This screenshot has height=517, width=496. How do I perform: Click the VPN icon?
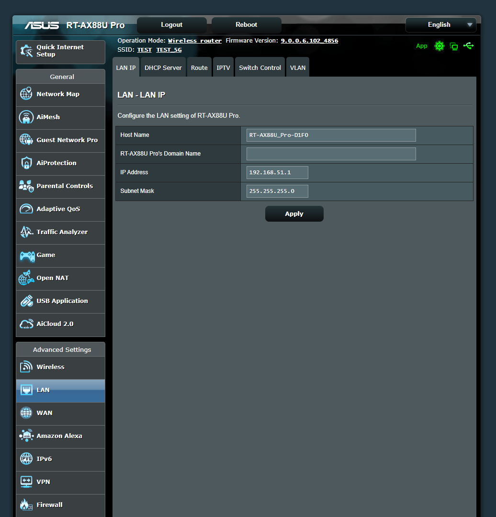click(26, 482)
